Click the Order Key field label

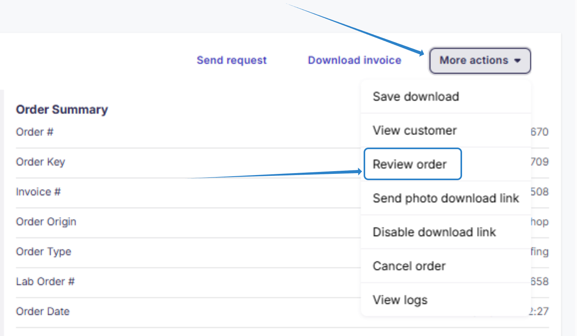coord(40,162)
